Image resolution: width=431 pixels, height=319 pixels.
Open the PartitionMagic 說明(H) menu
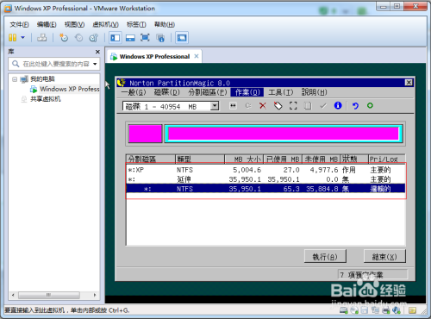click(315, 92)
